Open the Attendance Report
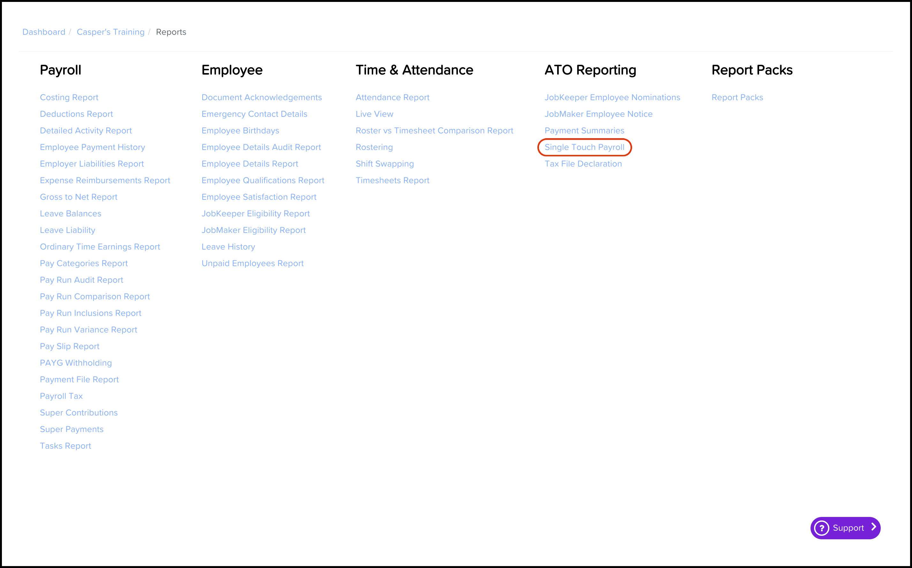Image resolution: width=912 pixels, height=568 pixels. tap(392, 97)
